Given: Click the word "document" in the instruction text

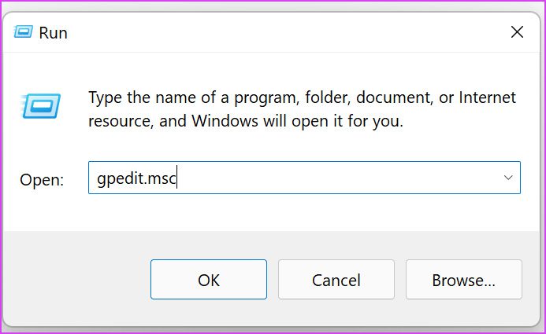Looking at the screenshot, I should pyautogui.click(x=395, y=97).
